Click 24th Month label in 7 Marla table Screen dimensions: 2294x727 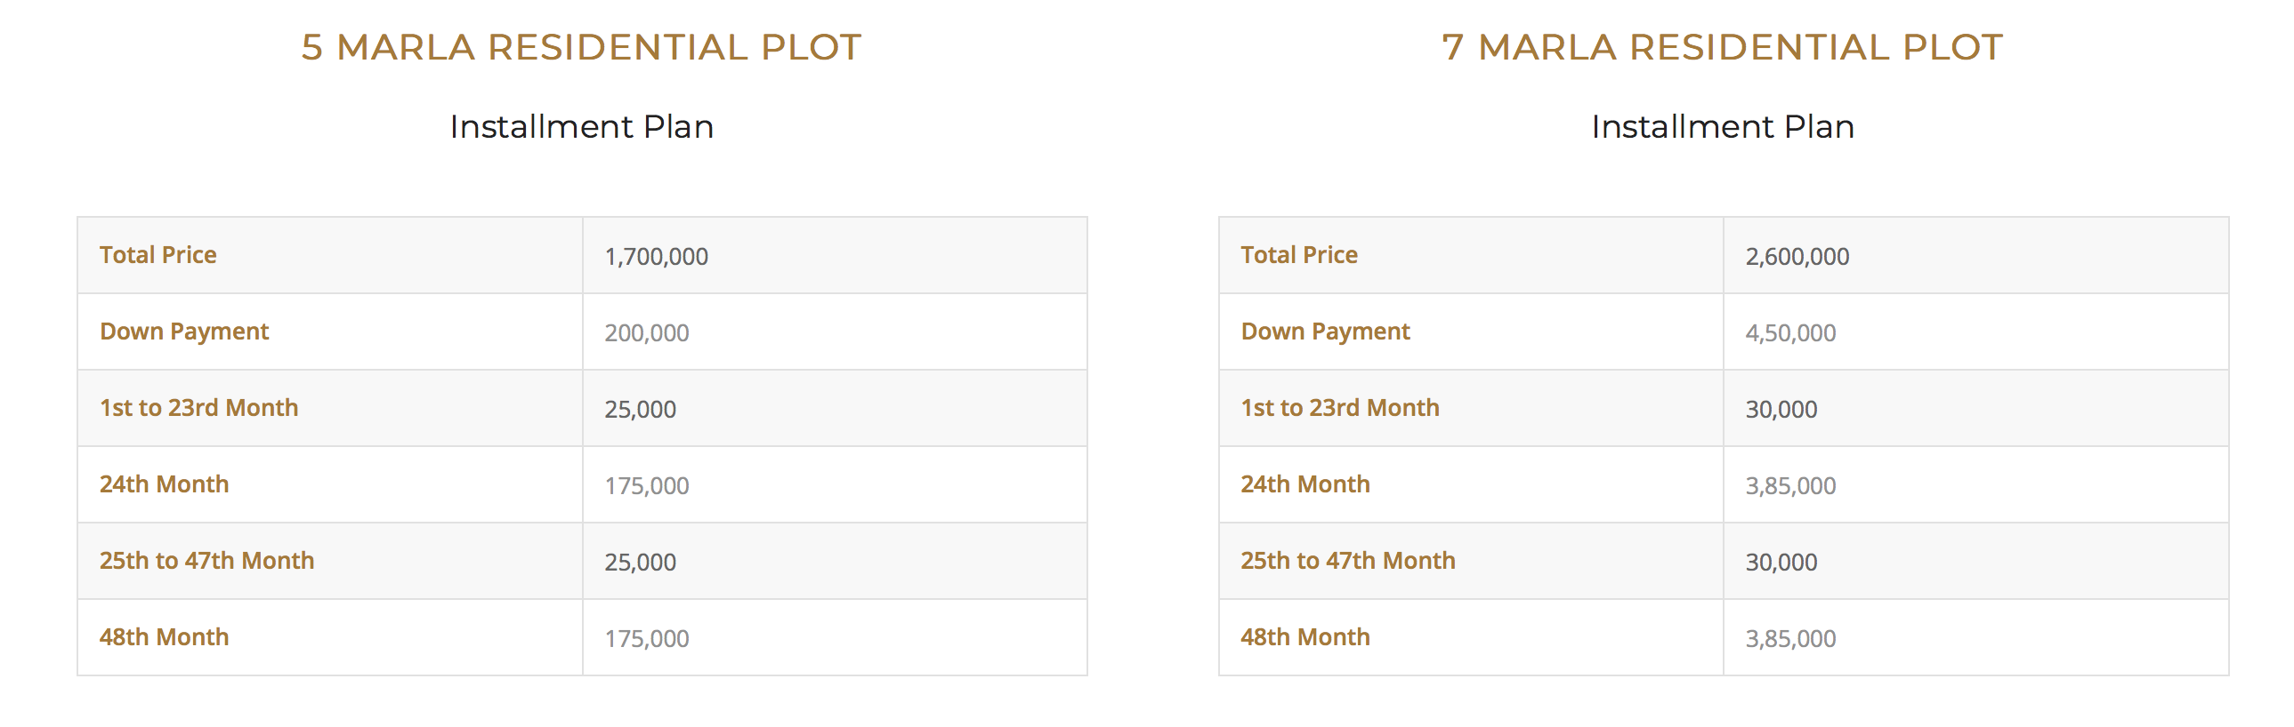(x=1305, y=485)
